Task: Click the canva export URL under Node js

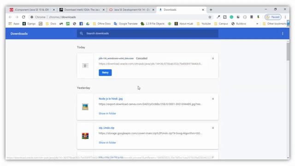Action: coord(150,104)
